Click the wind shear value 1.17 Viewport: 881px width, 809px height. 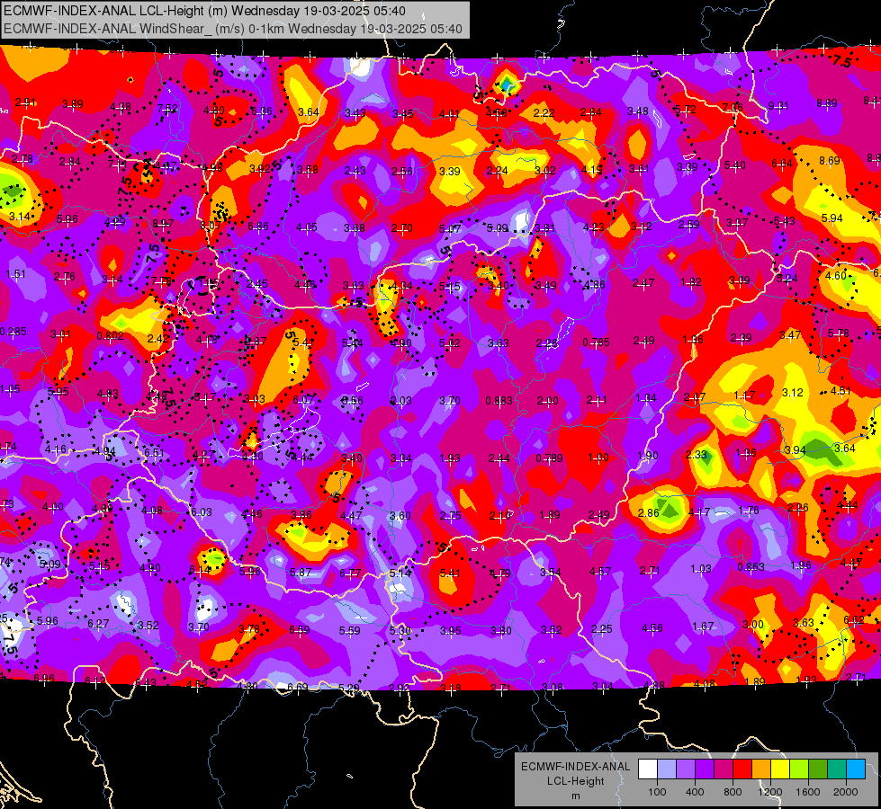pos(744,396)
